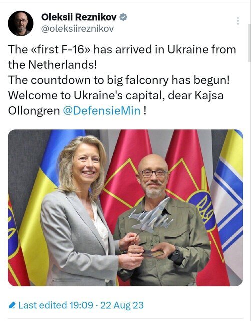Click the blue verified badge

(x=123, y=17)
